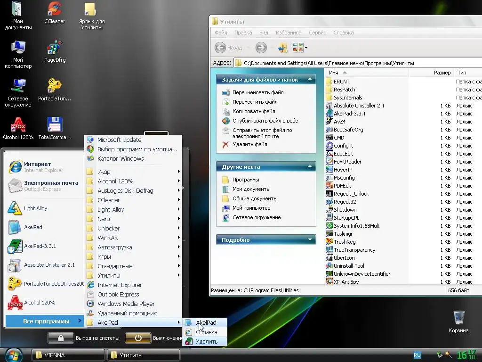Select ERUNT folder in file list
This screenshot has width=482, height=362.
pyautogui.click(x=337, y=82)
